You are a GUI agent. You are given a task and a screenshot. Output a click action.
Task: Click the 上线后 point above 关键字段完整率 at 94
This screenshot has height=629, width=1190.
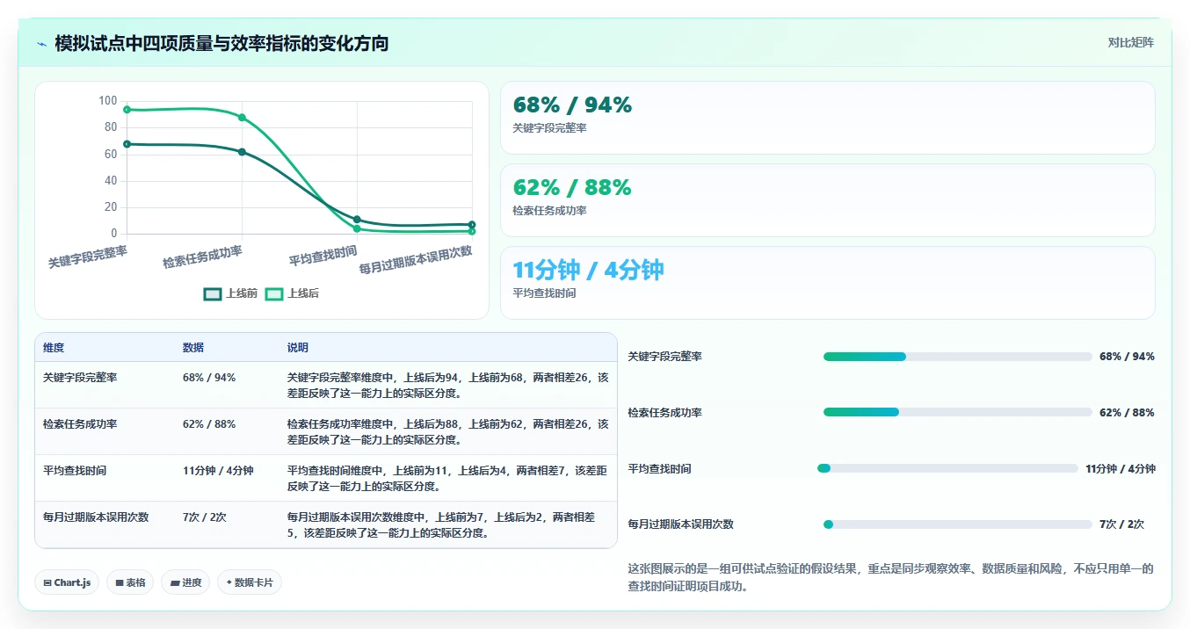pos(127,110)
